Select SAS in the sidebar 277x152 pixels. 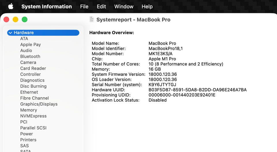click(x=24, y=146)
